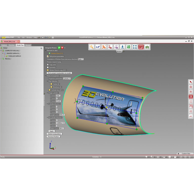
Task: Click the grid table icon in right sidebar
Action: (191, 111)
